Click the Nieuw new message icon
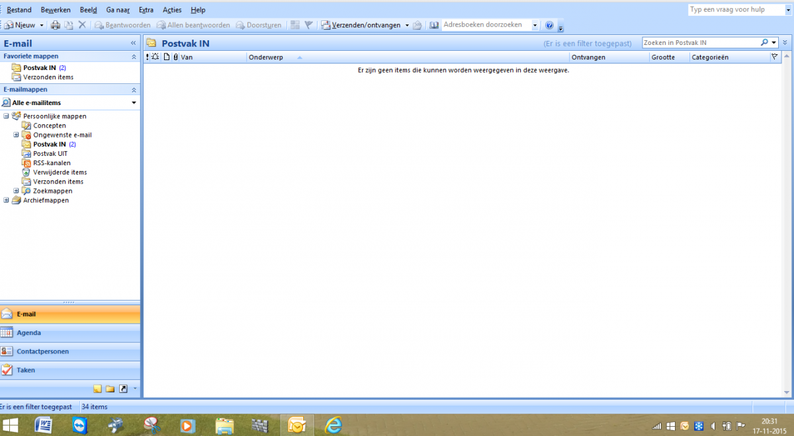 coord(9,25)
